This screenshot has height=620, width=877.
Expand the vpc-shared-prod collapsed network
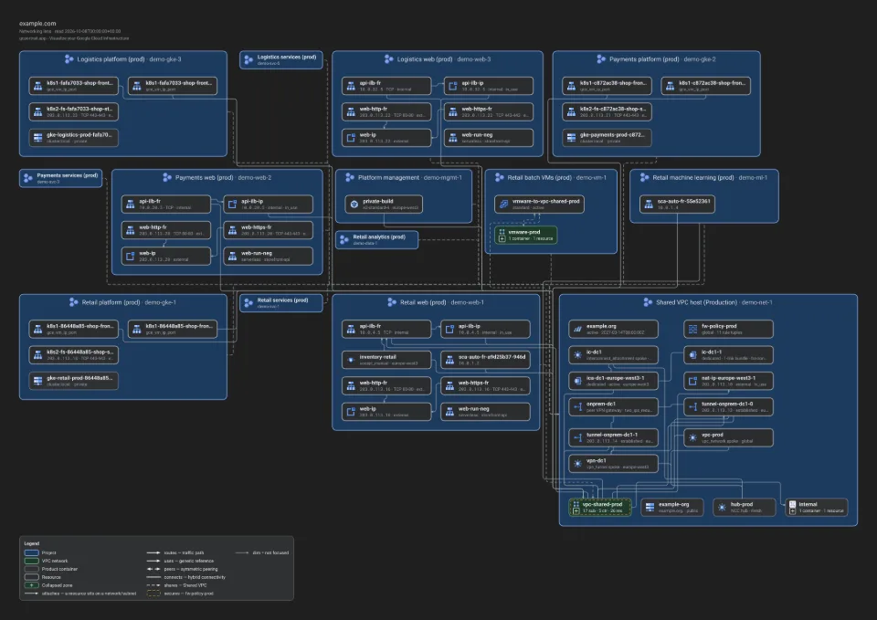(x=576, y=510)
